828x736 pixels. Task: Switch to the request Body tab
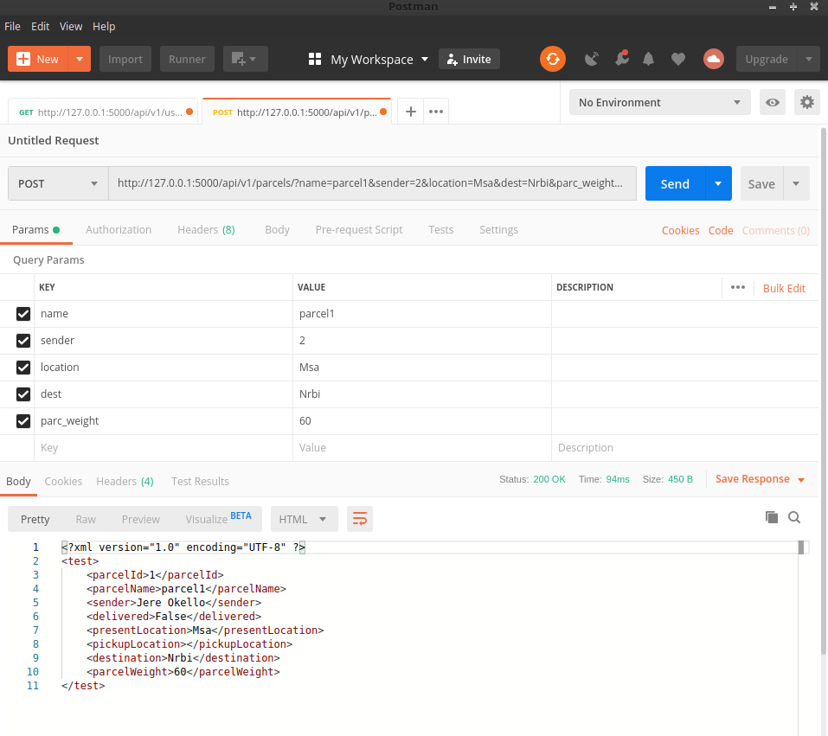pyautogui.click(x=277, y=230)
